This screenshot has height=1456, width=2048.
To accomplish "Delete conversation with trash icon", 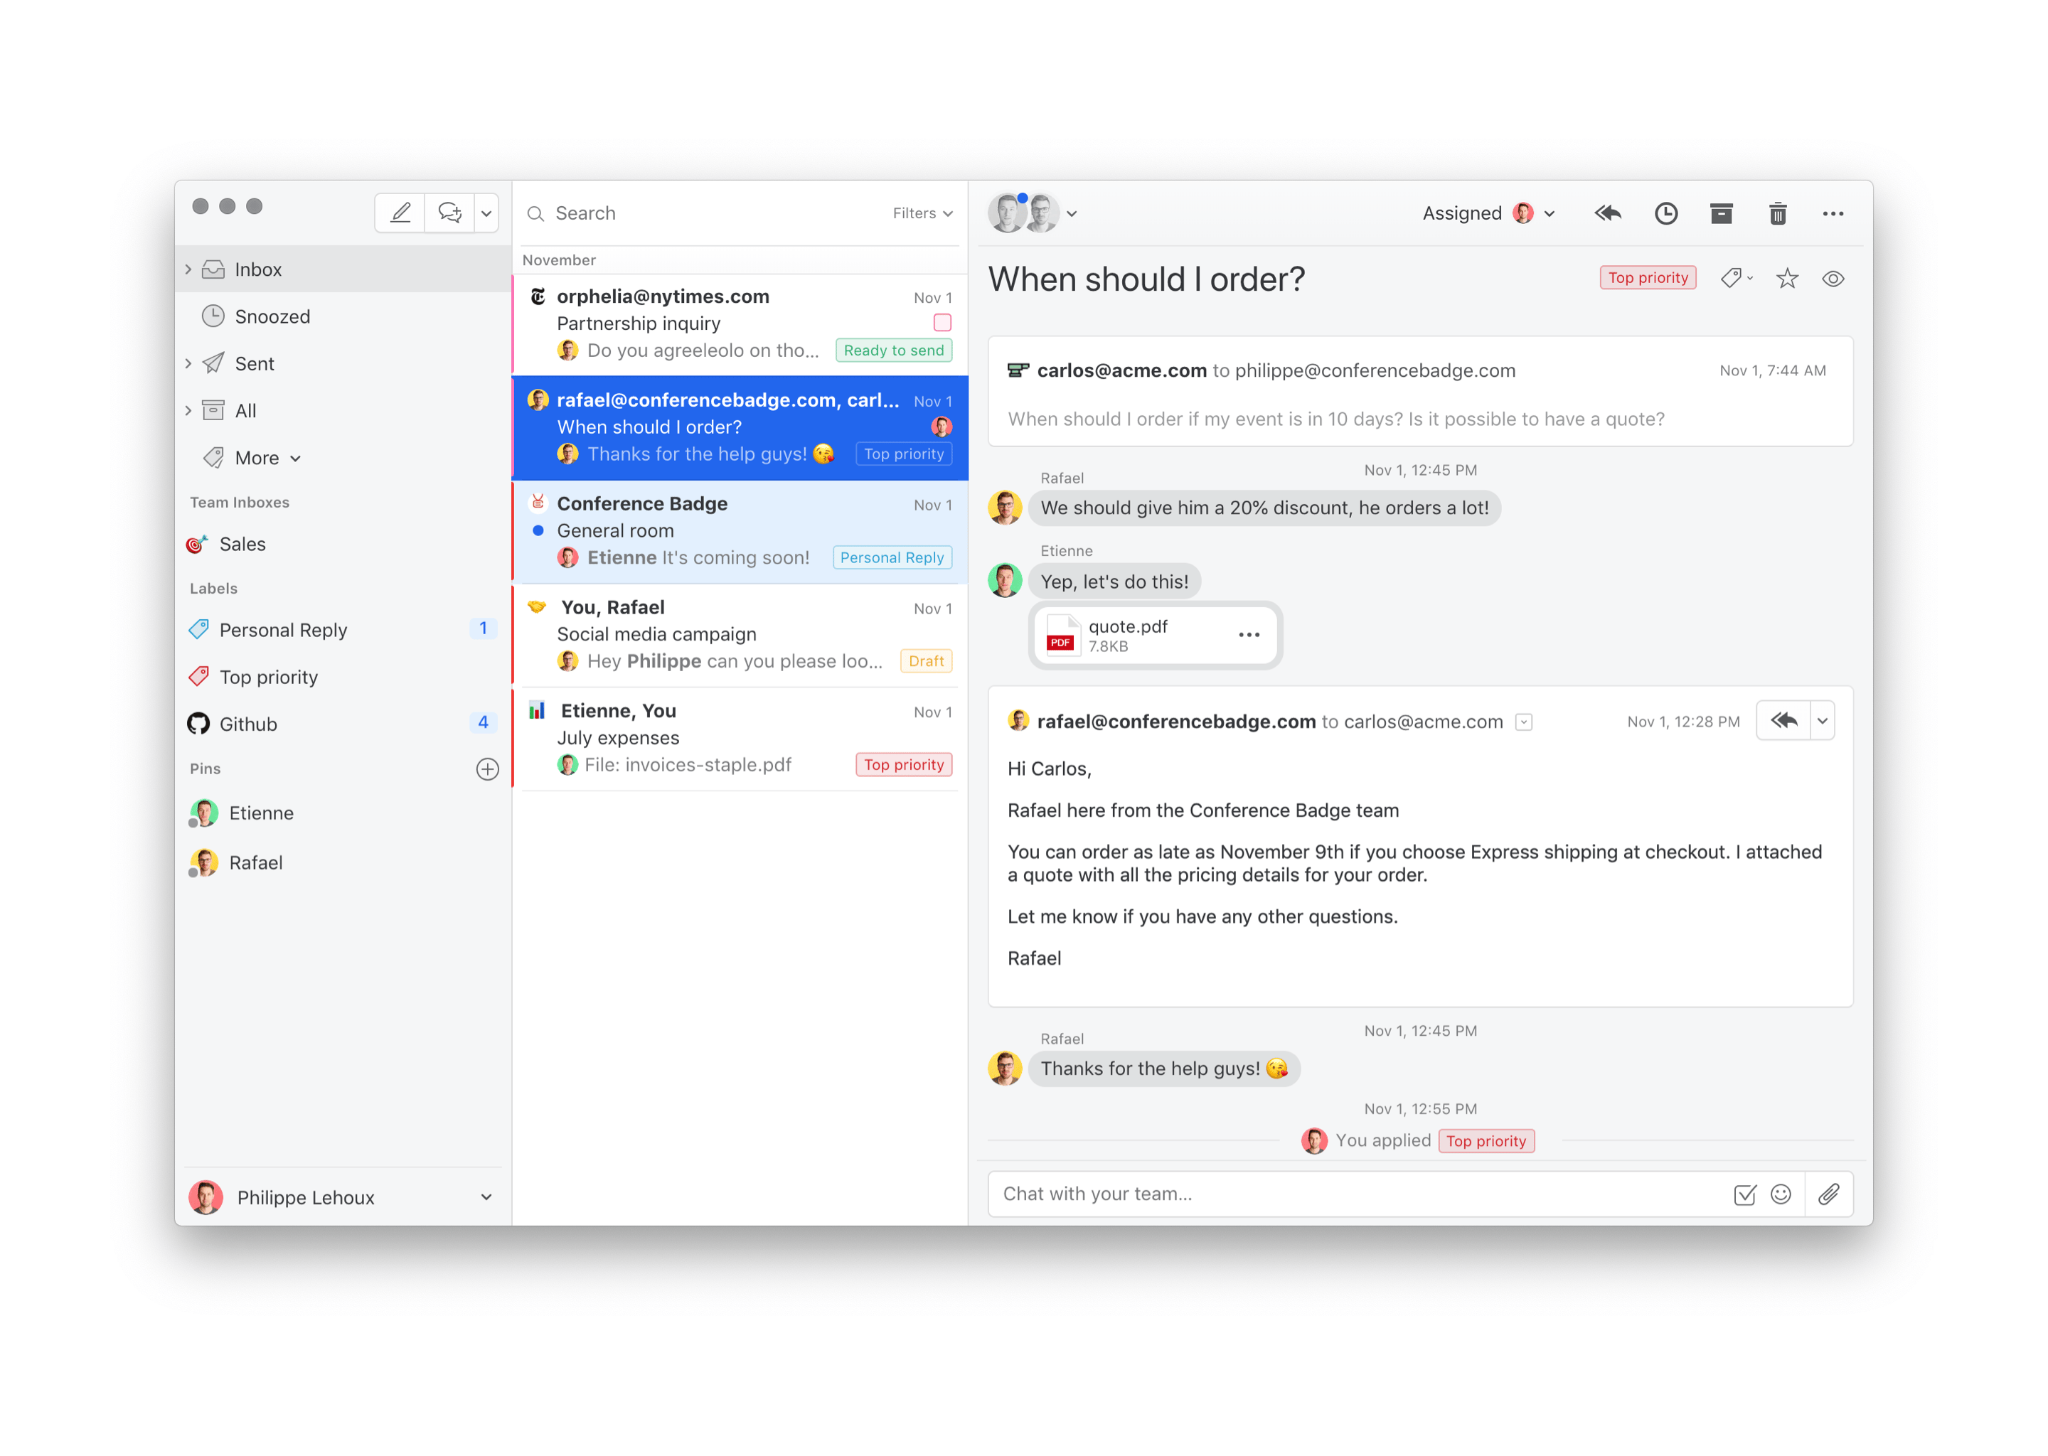I will click(1777, 213).
